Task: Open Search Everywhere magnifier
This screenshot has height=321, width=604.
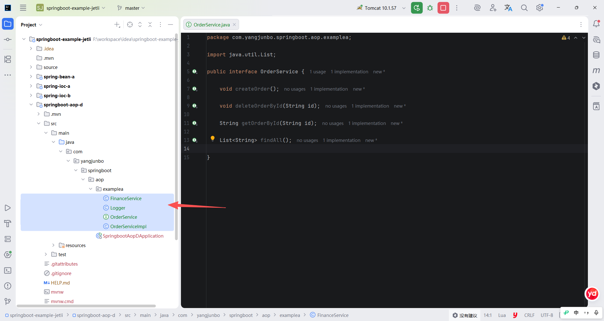Action: click(524, 8)
